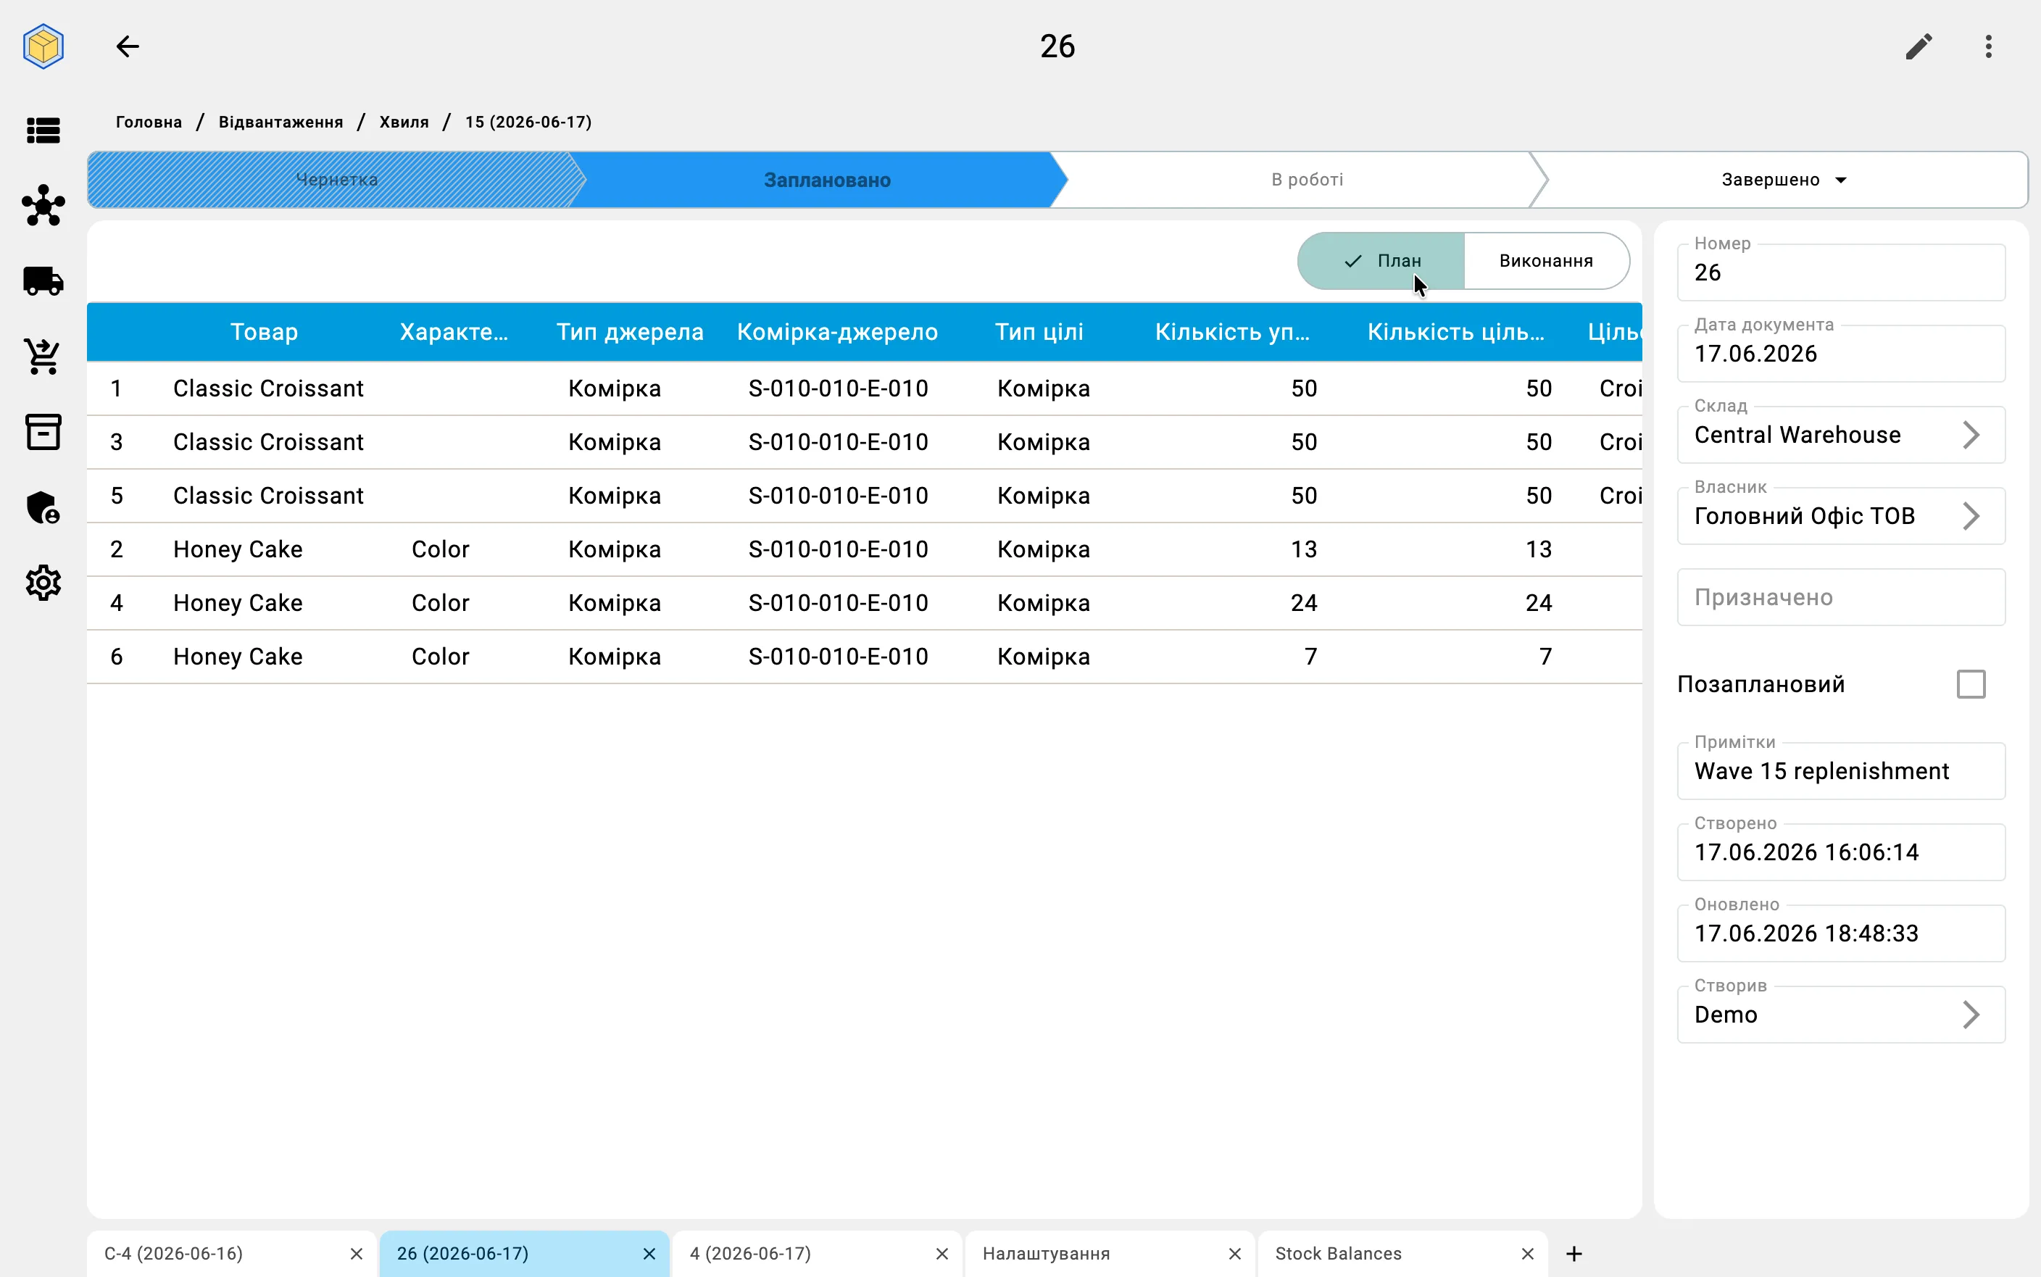
Task: Sort by Комірка-джерело column header
Action: click(x=837, y=332)
